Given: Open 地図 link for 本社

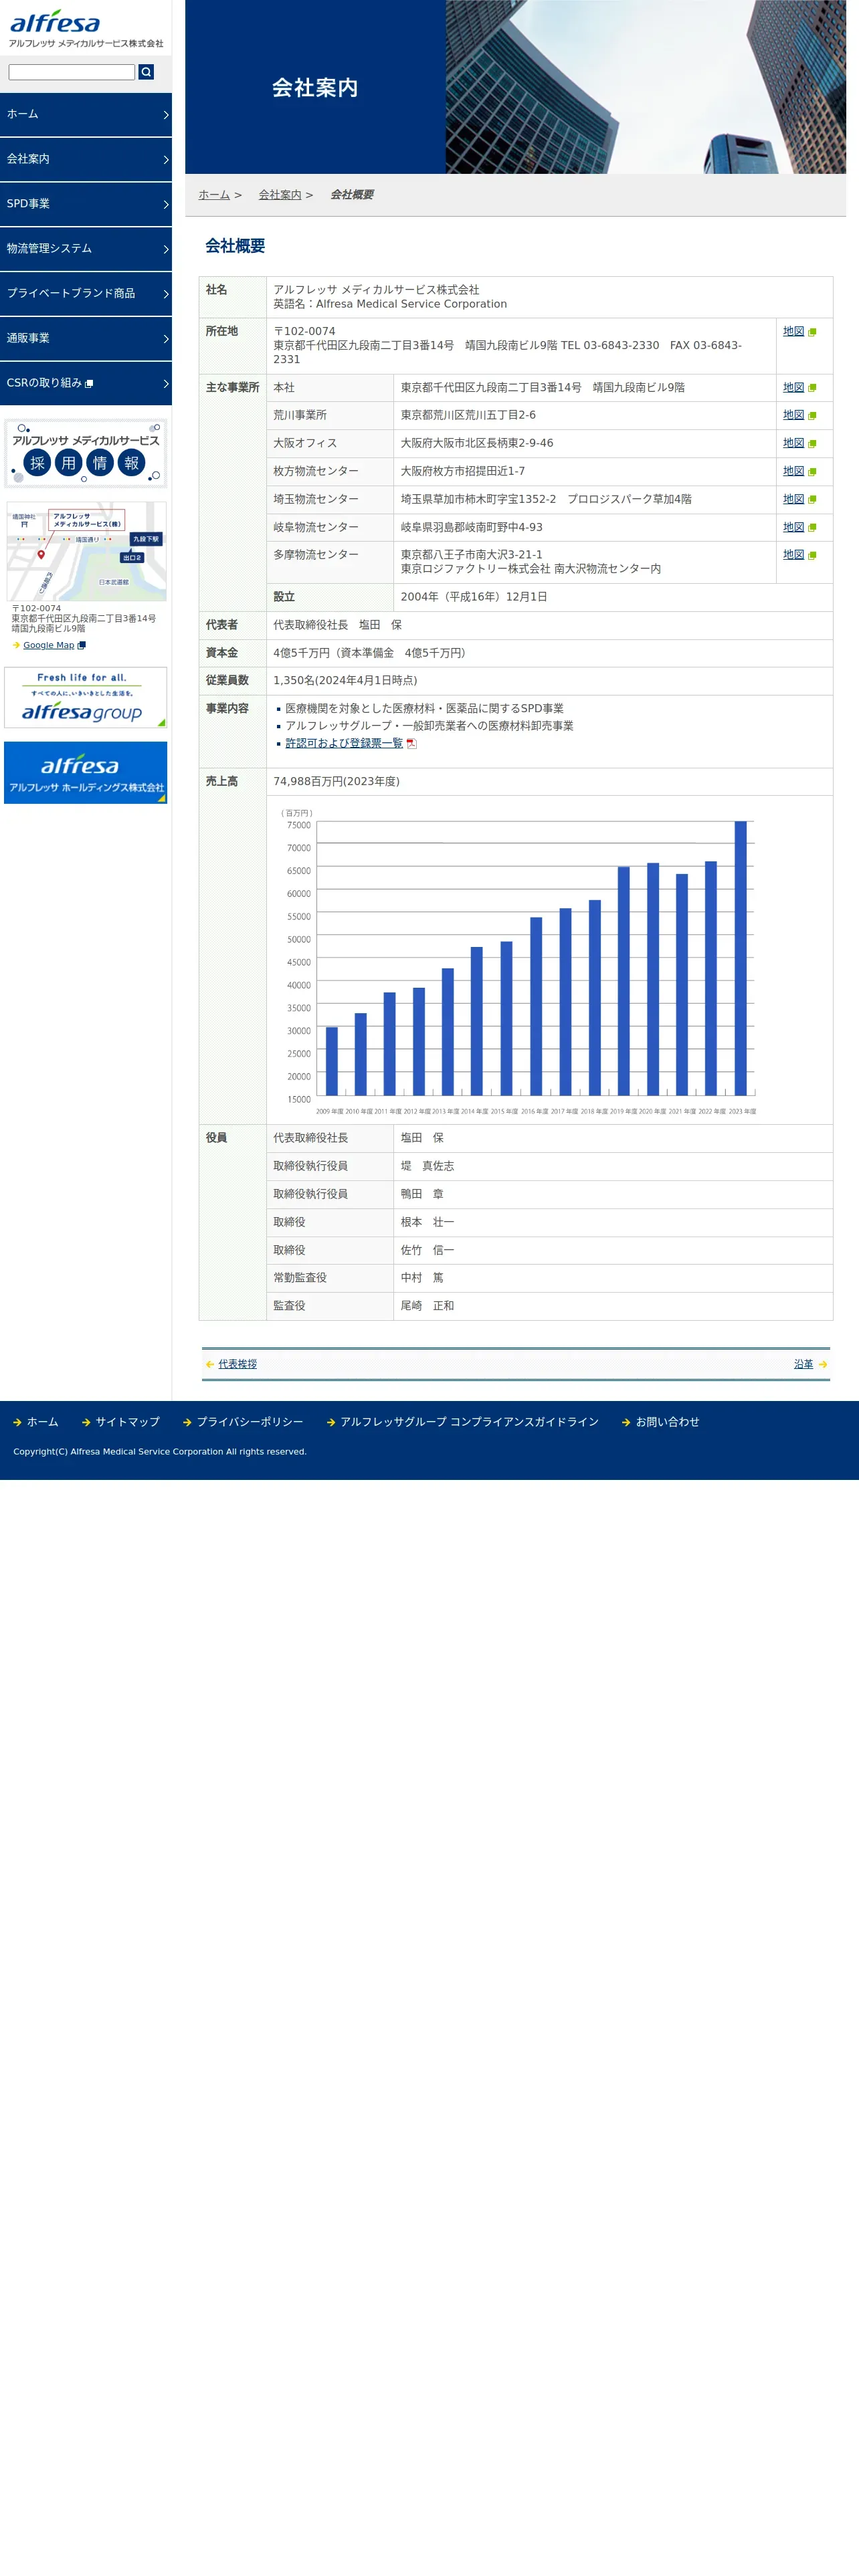Looking at the screenshot, I should coord(794,387).
